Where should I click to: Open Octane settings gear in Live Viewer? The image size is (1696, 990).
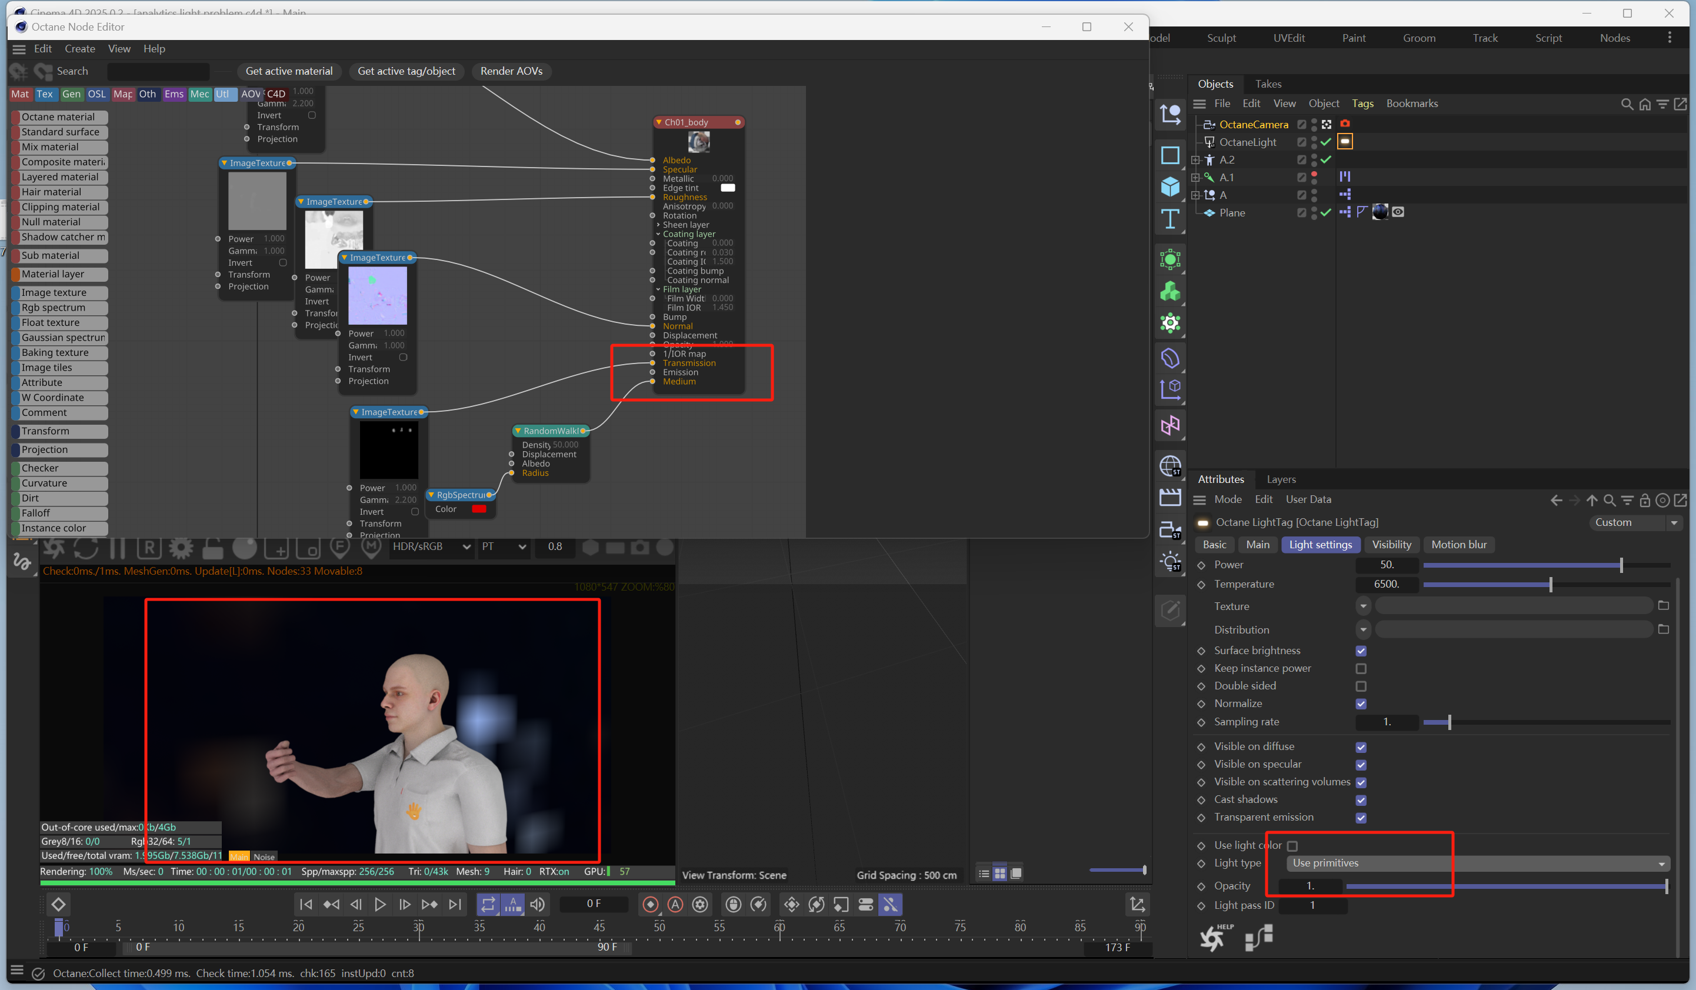(181, 548)
